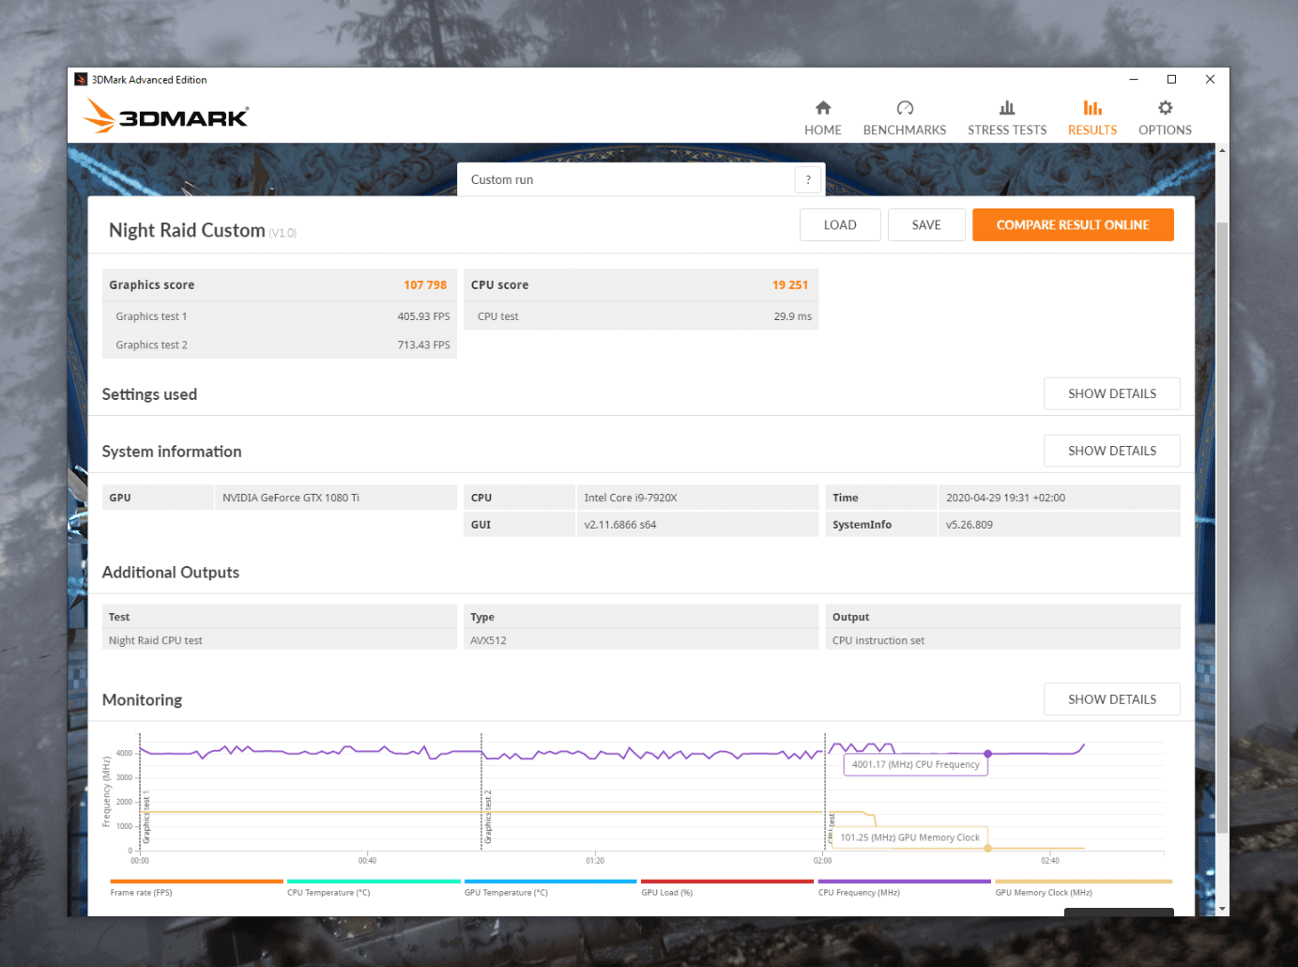
Task: Close the 3DMark window
Action: coord(1210,80)
